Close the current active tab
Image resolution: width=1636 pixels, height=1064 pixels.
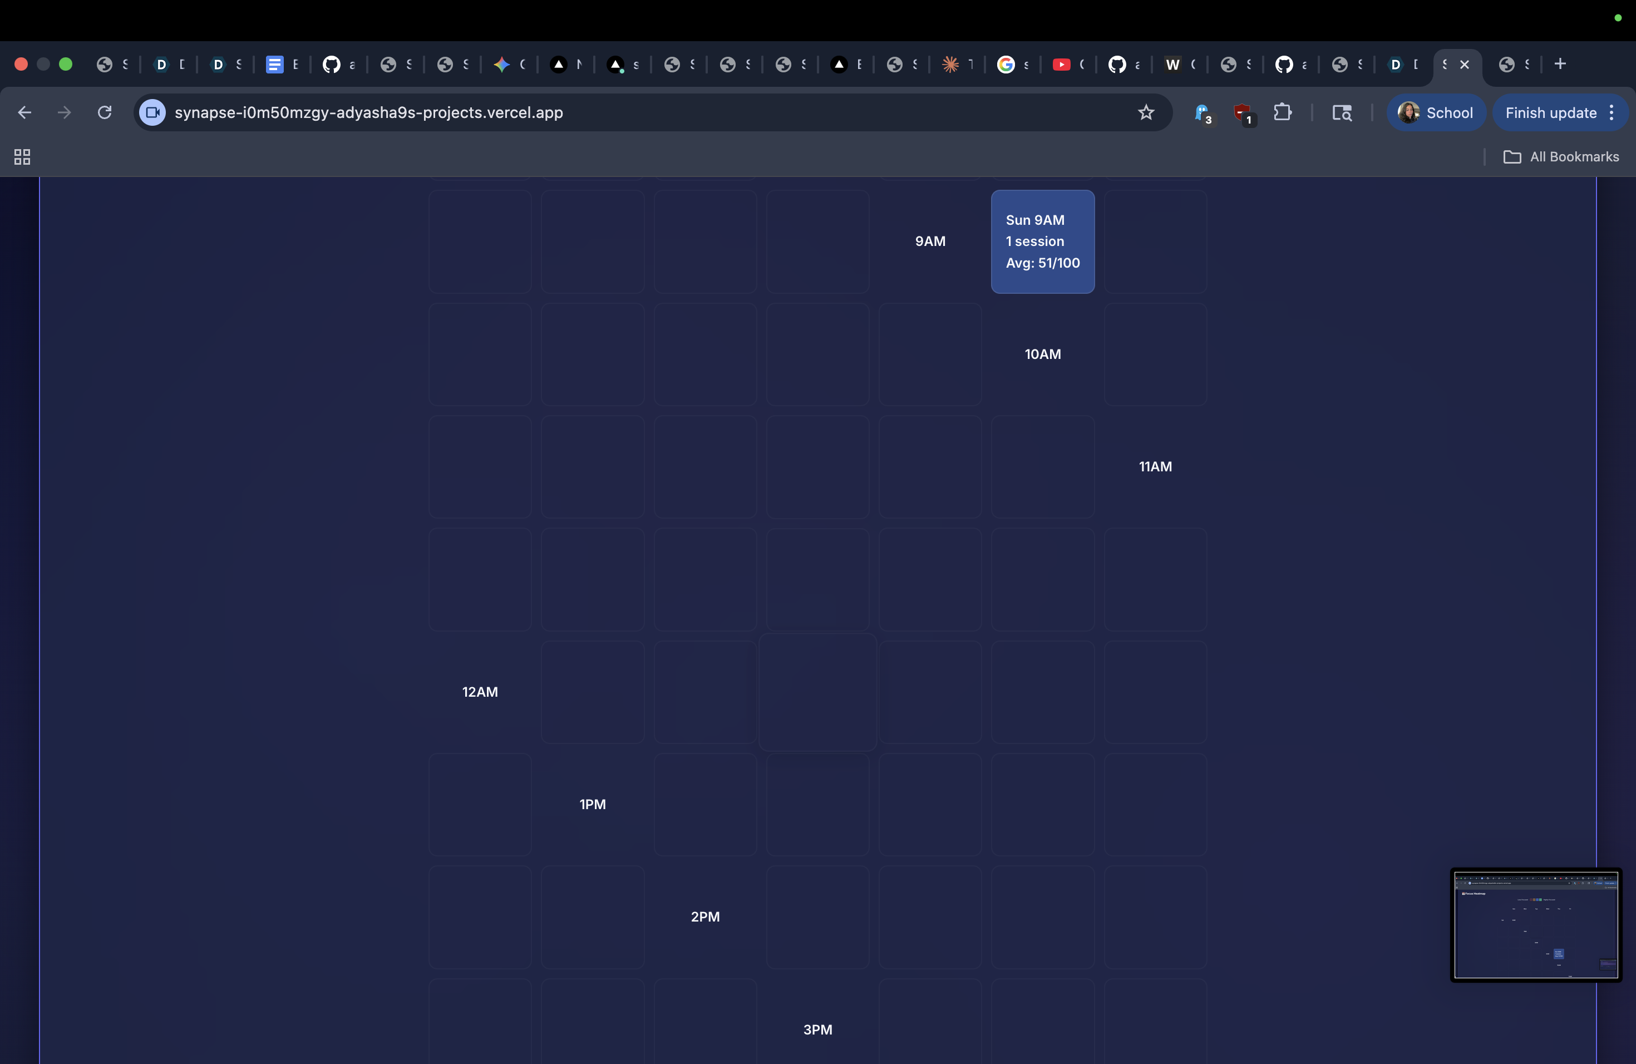point(1464,65)
